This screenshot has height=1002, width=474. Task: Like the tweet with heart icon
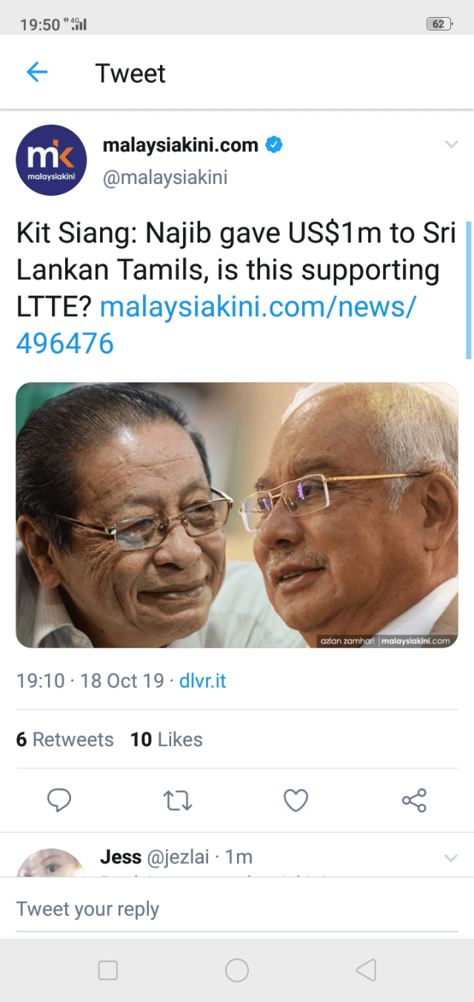pos(296,800)
